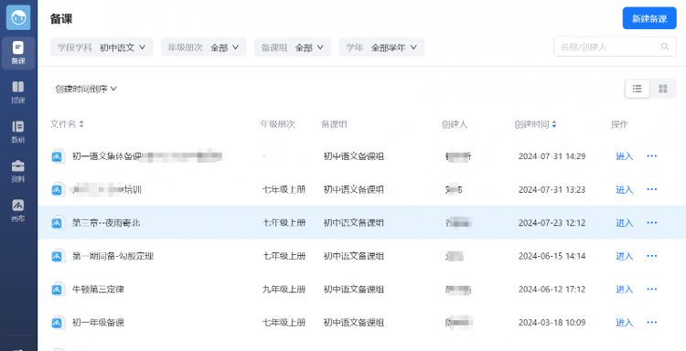This screenshot has width=686, height=351.
Task: Open more options for 牛顿第三定律 row
Action: click(652, 289)
